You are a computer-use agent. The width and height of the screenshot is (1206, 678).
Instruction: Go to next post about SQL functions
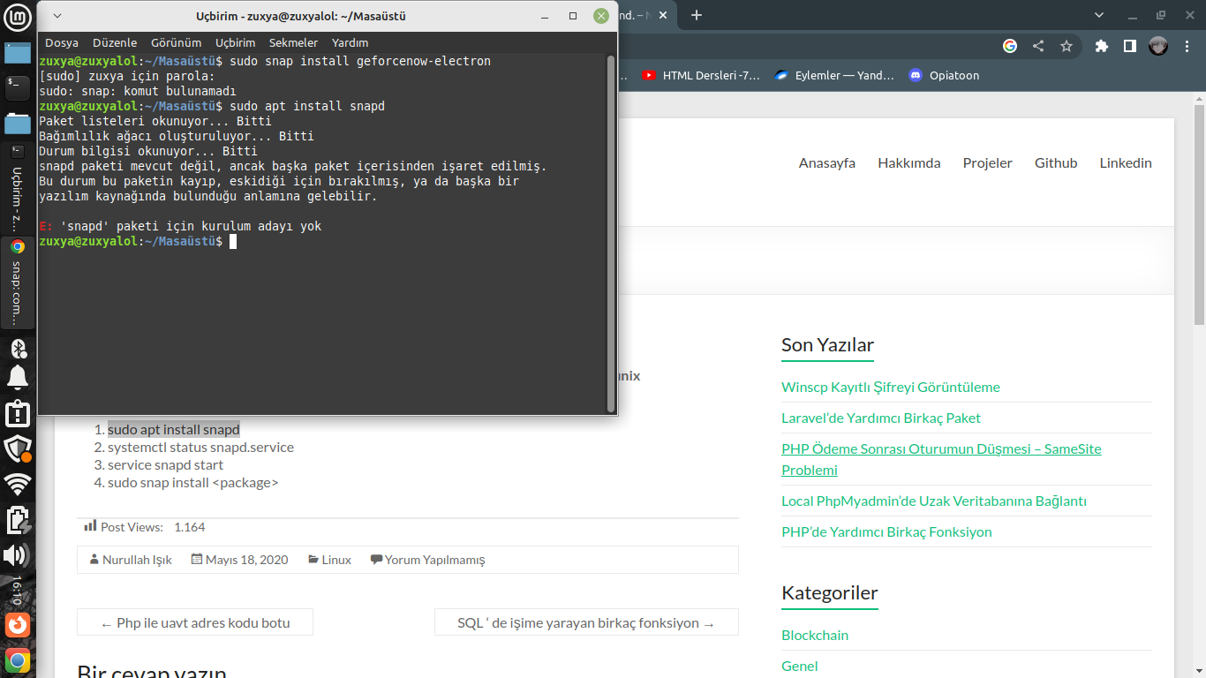(586, 622)
